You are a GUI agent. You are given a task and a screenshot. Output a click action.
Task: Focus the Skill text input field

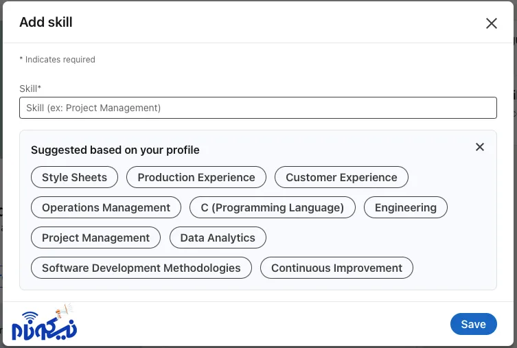coord(257,108)
